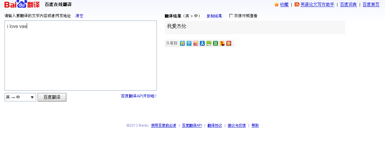Image resolution: width=385 pixels, height=142 pixels.
Task: Open 建议与反馈 footer link
Action: pos(237,125)
